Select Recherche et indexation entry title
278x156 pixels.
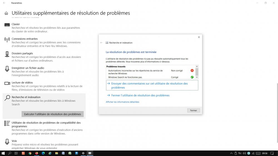pos(26,97)
